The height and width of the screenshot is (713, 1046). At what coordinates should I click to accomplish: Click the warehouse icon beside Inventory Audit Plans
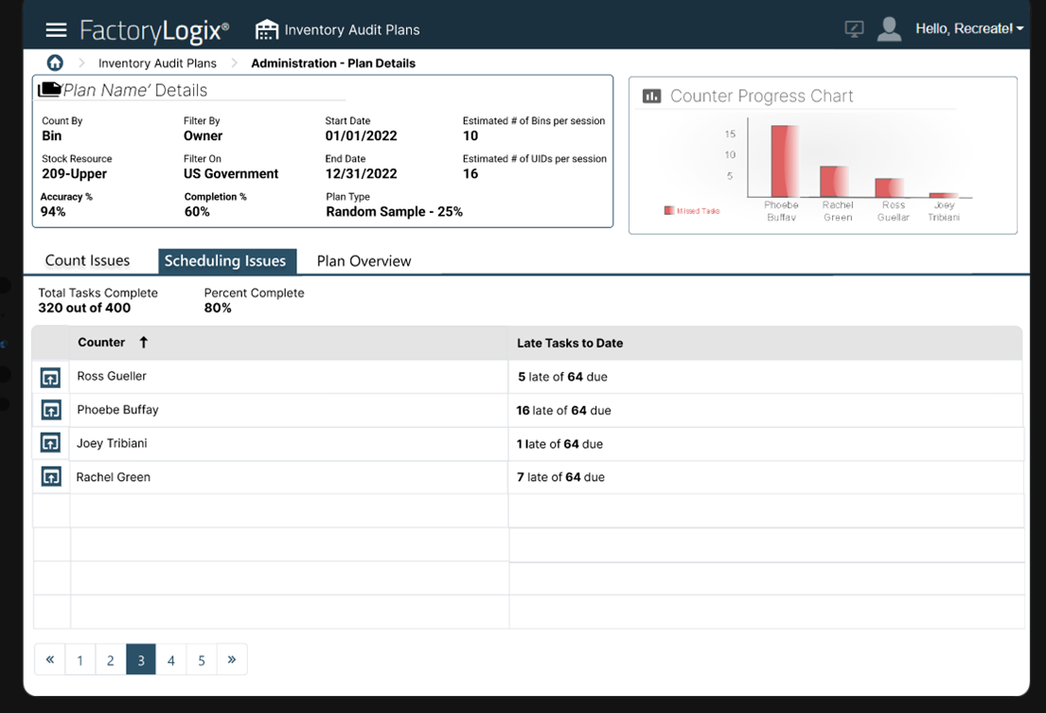267,29
